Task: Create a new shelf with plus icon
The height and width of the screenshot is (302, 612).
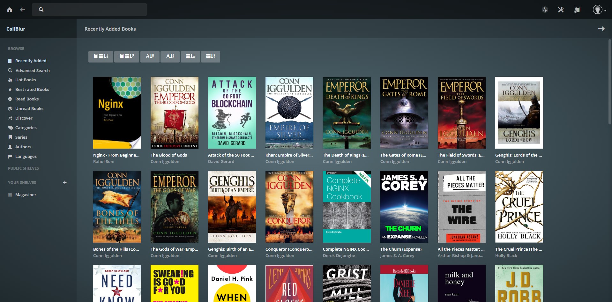Action: tap(65, 182)
